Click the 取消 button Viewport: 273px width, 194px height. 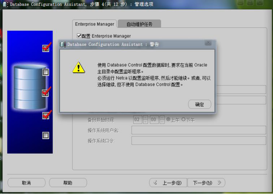pyautogui.click(x=26, y=183)
